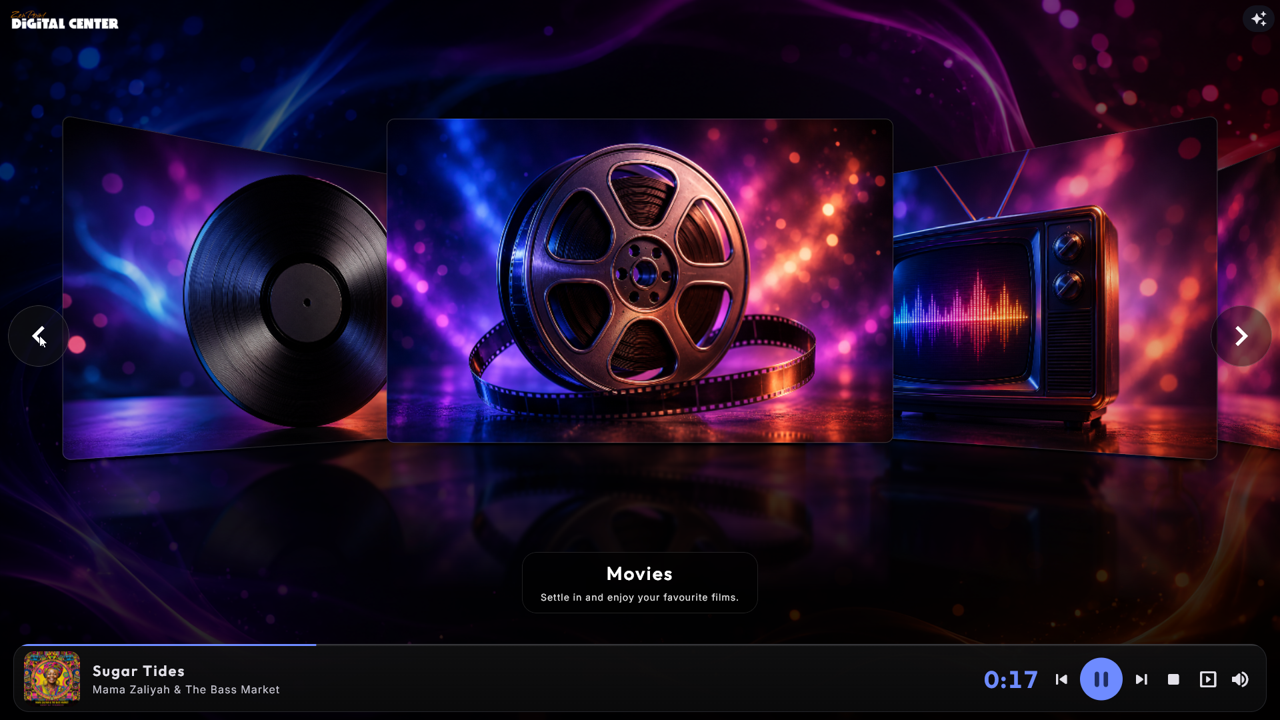Viewport: 1280px width, 720px height.
Task: Go to the previous carousel item
Action: click(x=39, y=336)
